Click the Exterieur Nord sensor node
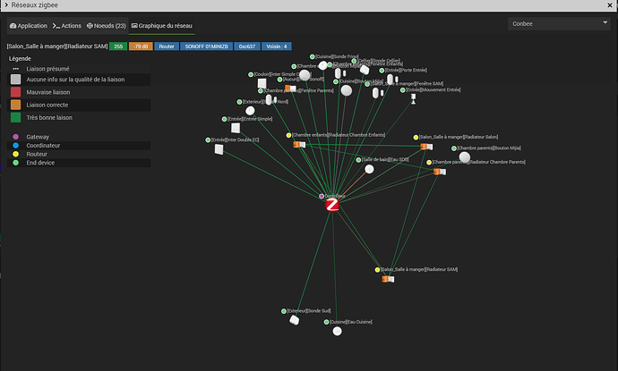The image size is (618, 371). point(250,111)
